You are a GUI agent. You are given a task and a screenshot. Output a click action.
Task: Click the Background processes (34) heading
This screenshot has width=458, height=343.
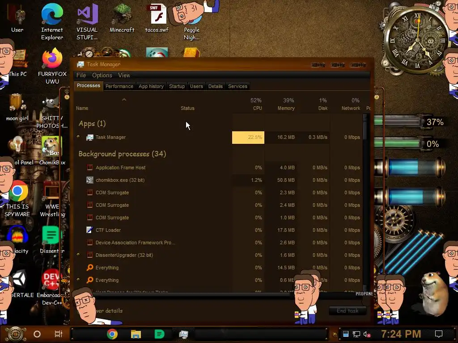point(123,154)
